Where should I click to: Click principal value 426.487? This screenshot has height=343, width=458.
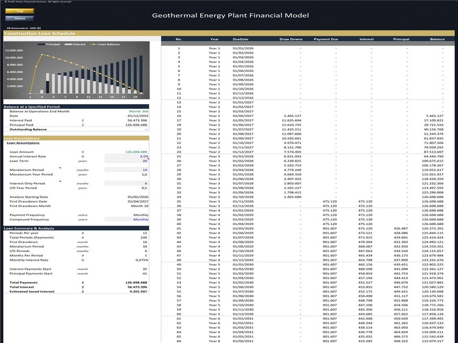pyautogui.click(x=401, y=228)
